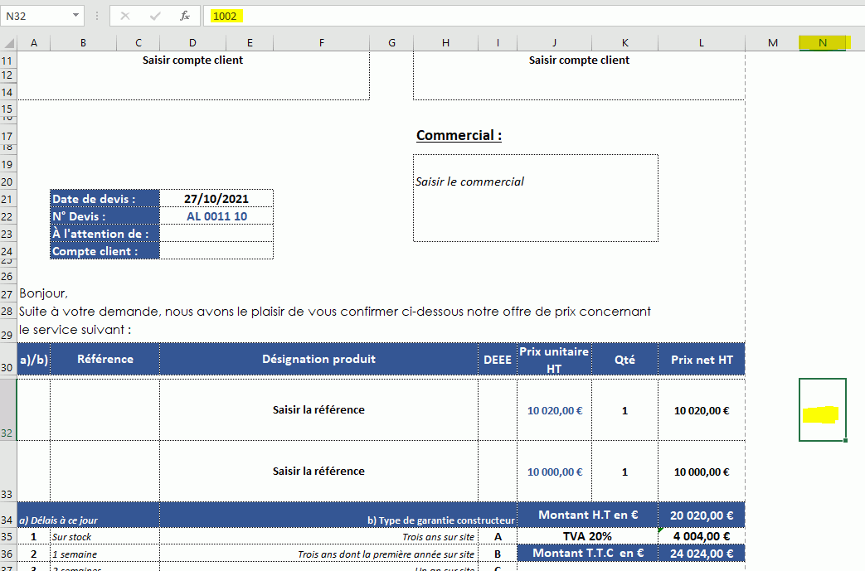Image resolution: width=865 pixels, height=571 pixels.
Task: Click the Insert Function fx icon
Action: point(185,16)
